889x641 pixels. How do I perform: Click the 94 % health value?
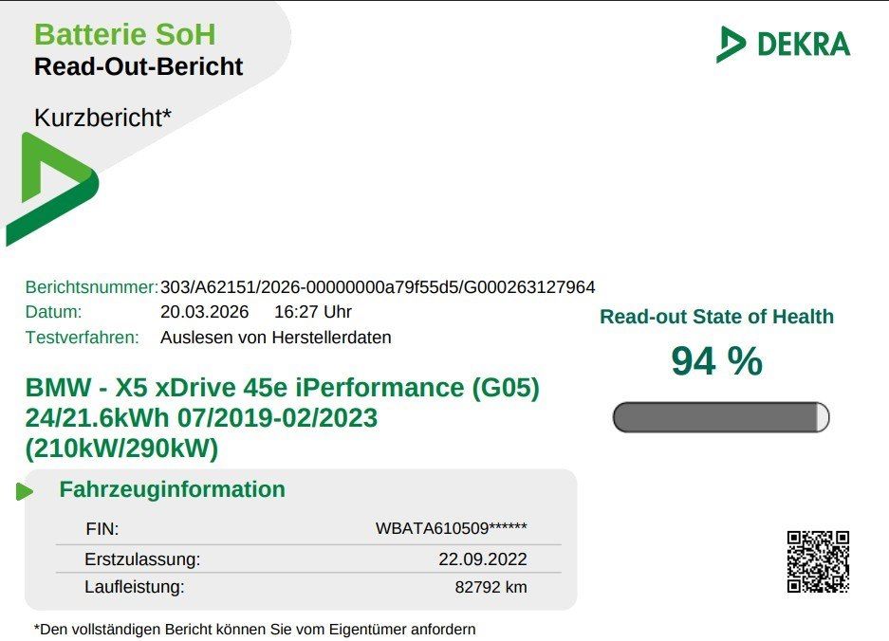coord(716,361)
